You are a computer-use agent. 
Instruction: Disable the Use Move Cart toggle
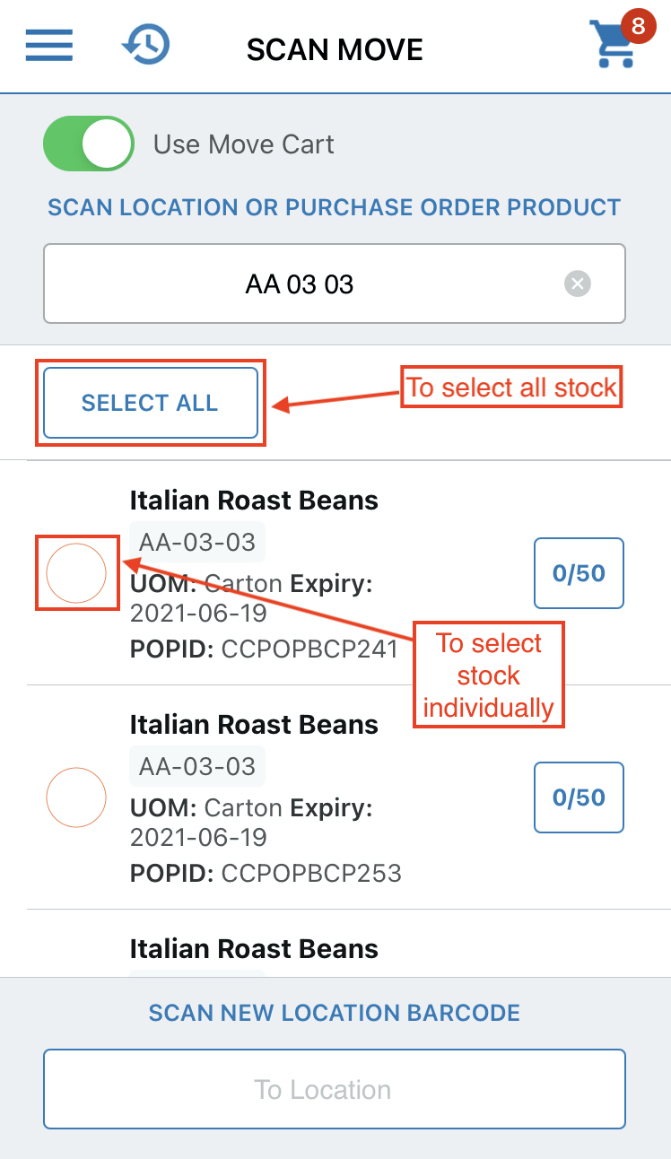coord(88,143)
